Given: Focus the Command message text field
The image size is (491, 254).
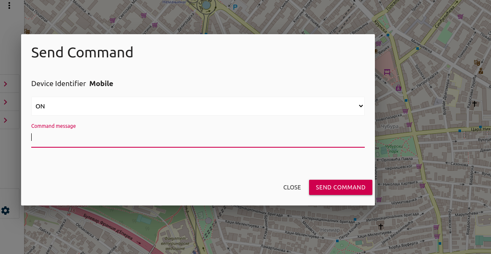Looking at the screenshot, I should pos(198,138).
